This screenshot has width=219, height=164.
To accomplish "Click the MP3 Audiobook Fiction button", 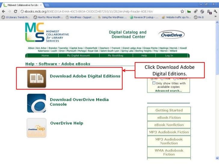I will click(x=169, y=132).
